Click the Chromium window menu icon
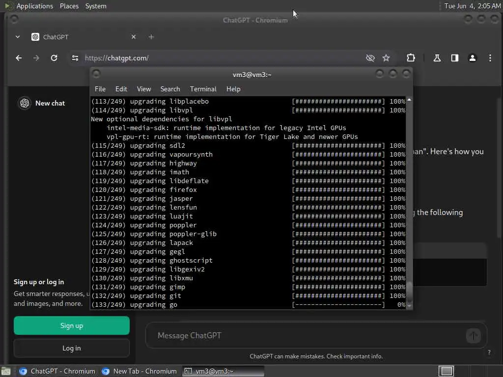 tap(13, 20)
